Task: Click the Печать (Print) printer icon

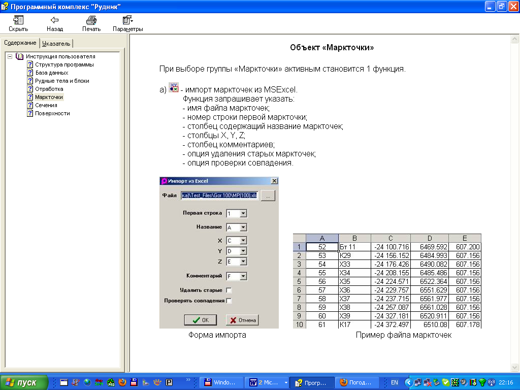Action: pos(91,20)
